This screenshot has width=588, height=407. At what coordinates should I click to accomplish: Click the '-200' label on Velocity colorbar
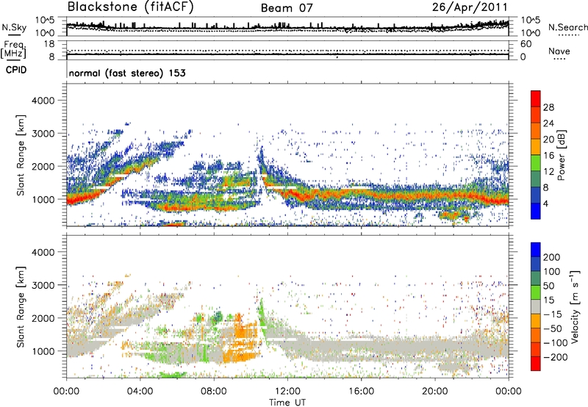coord(556,357)
